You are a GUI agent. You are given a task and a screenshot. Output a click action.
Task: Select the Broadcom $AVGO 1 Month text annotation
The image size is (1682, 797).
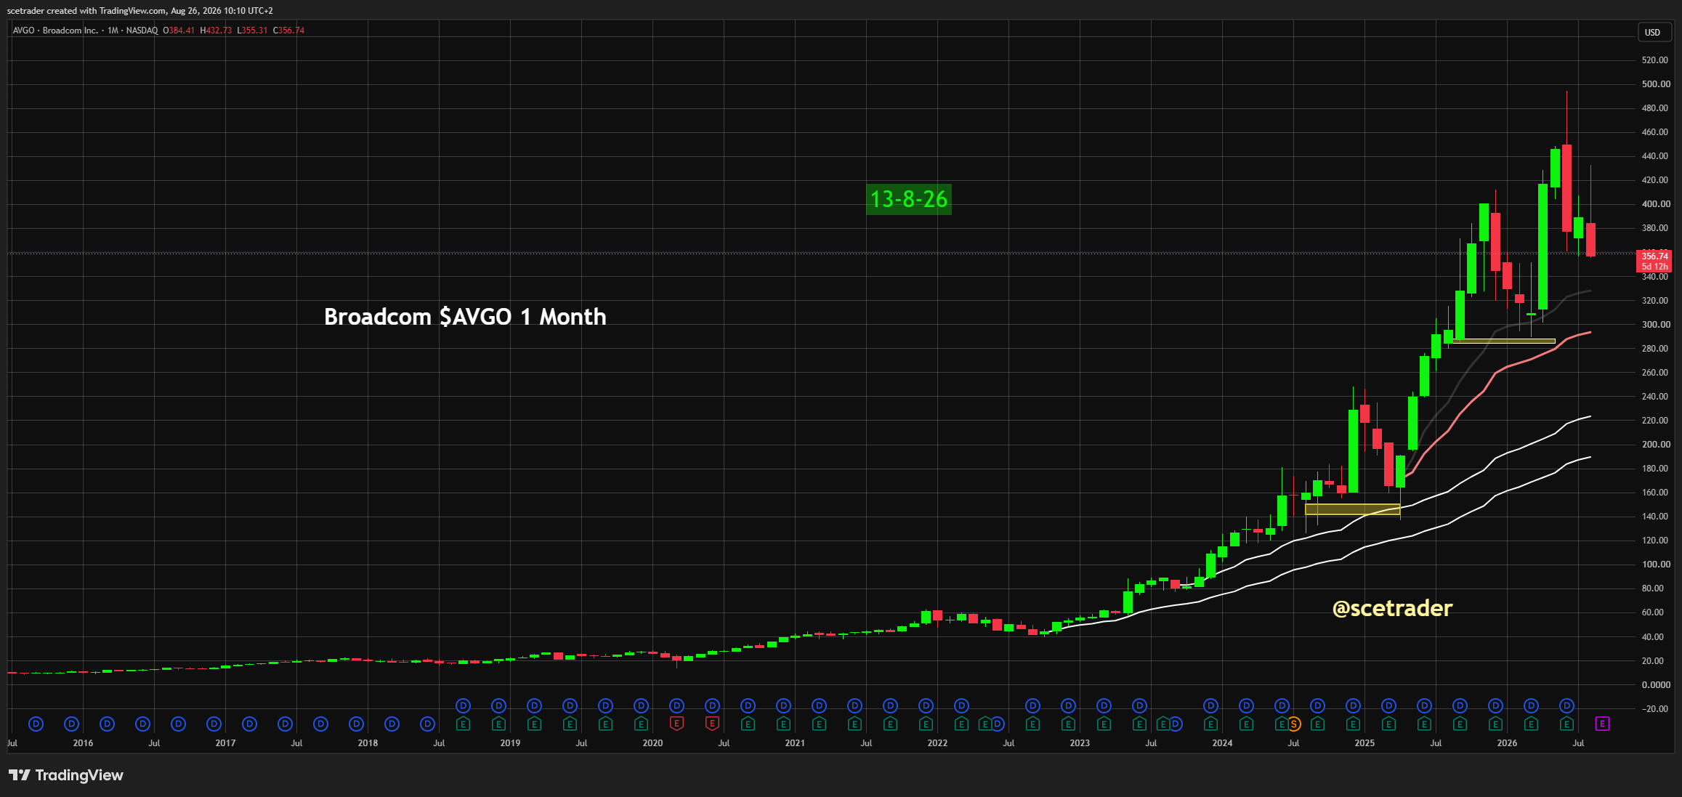click(465, 317)
